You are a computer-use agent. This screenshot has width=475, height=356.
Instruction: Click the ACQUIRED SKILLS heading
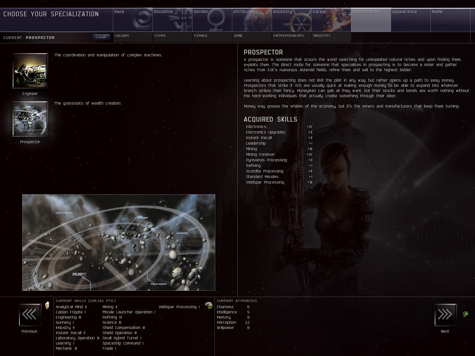tap(271, 119)
